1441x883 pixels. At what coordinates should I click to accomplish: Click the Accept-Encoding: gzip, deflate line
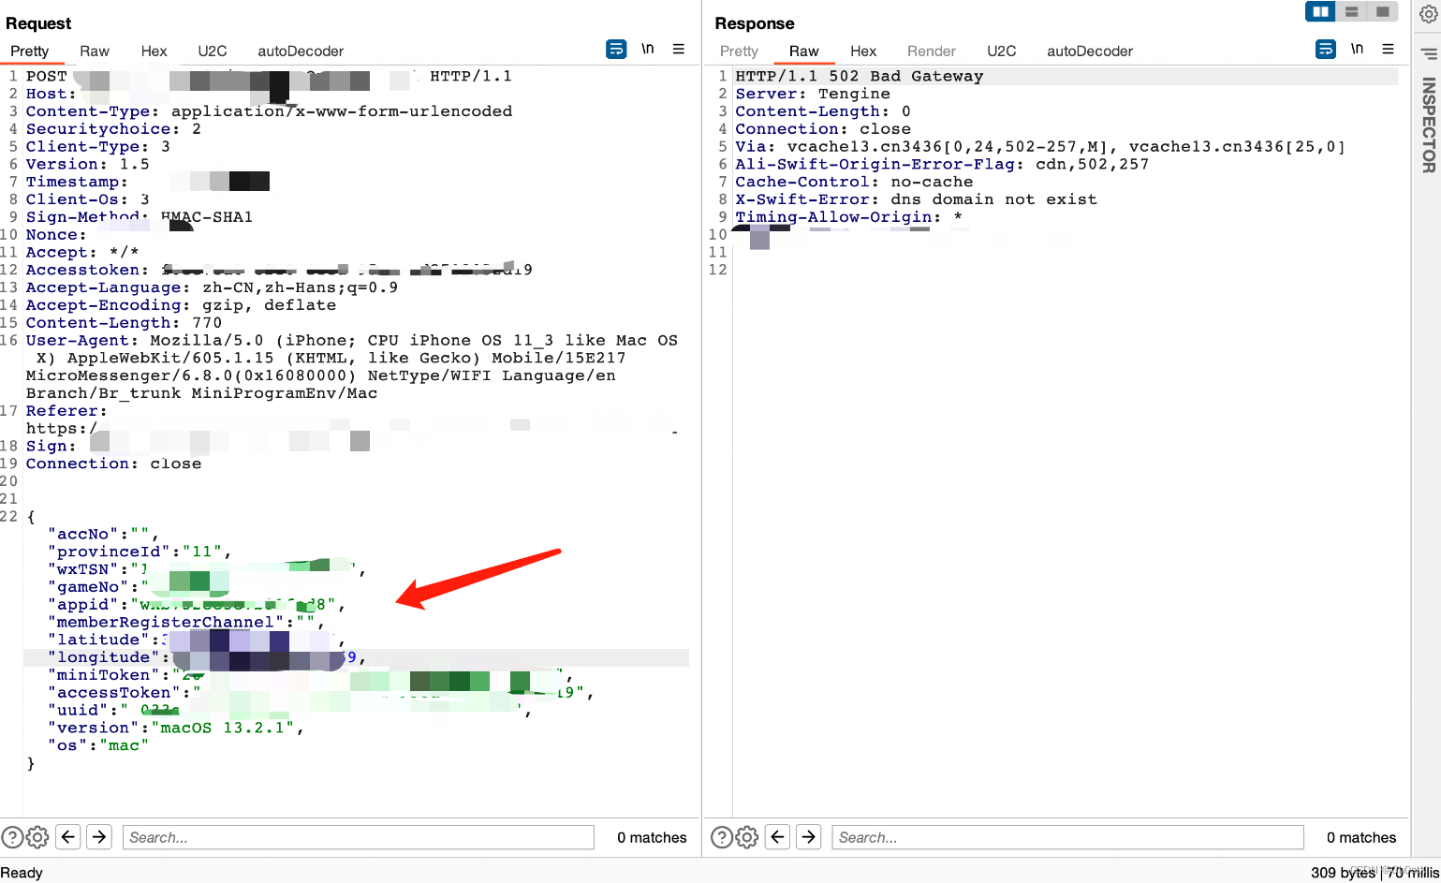click(181, 305)
